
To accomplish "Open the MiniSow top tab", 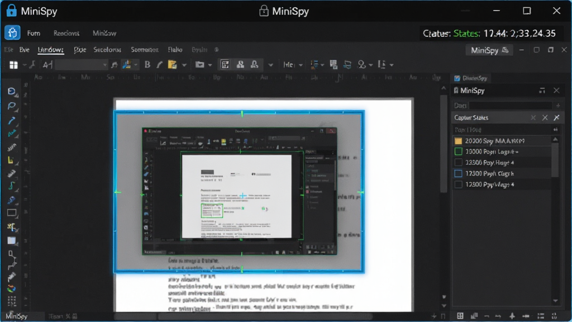I will pos(104,33).
